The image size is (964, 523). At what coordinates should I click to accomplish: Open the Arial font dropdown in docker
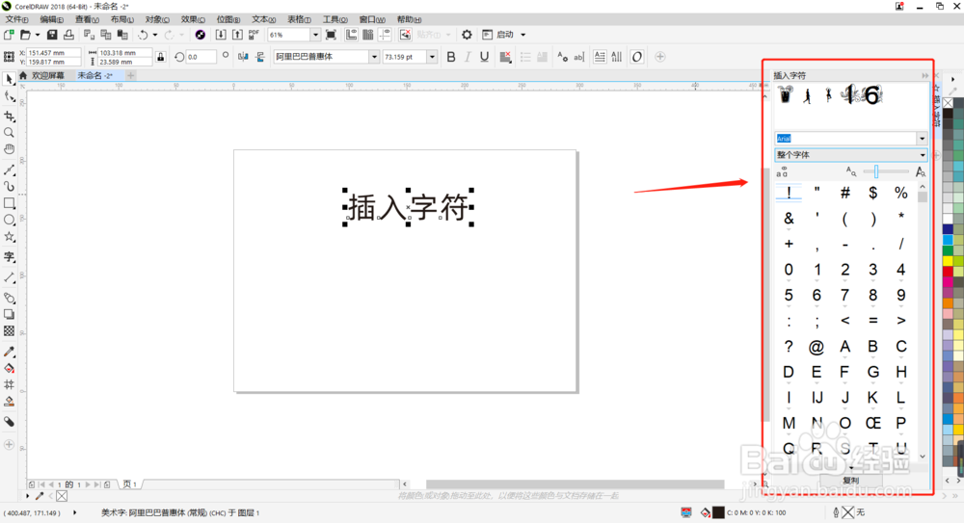click(922, 139)
